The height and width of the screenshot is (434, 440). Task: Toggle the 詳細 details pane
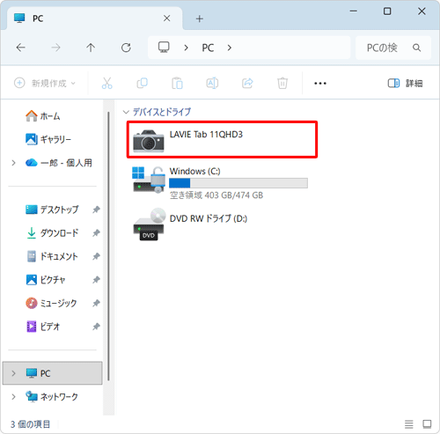point(405,83)
